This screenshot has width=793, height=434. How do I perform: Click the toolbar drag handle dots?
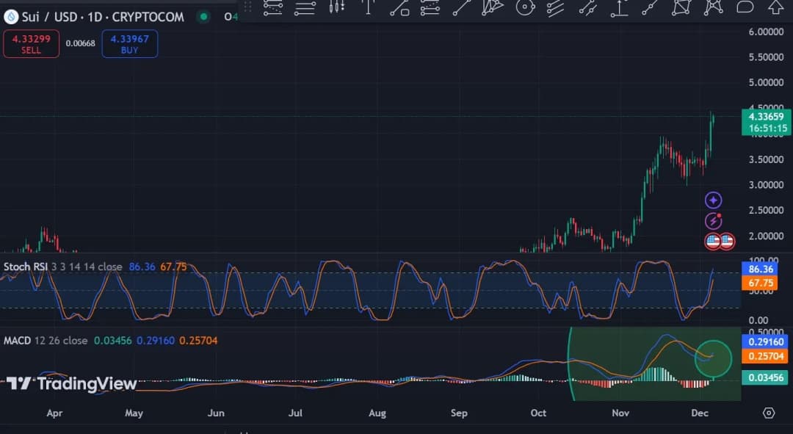(x=248, y=7)
